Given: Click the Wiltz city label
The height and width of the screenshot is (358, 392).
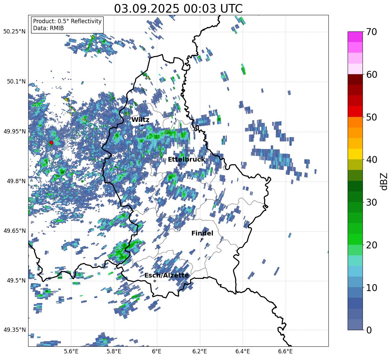Looking at the screenshot, I should pos(140,120).
